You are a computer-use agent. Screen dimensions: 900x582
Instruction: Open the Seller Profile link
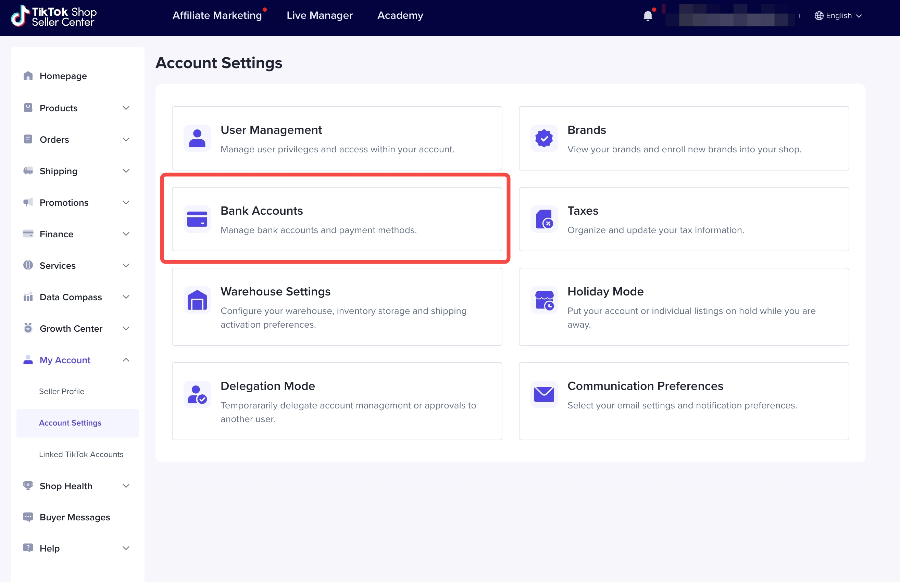62,391
